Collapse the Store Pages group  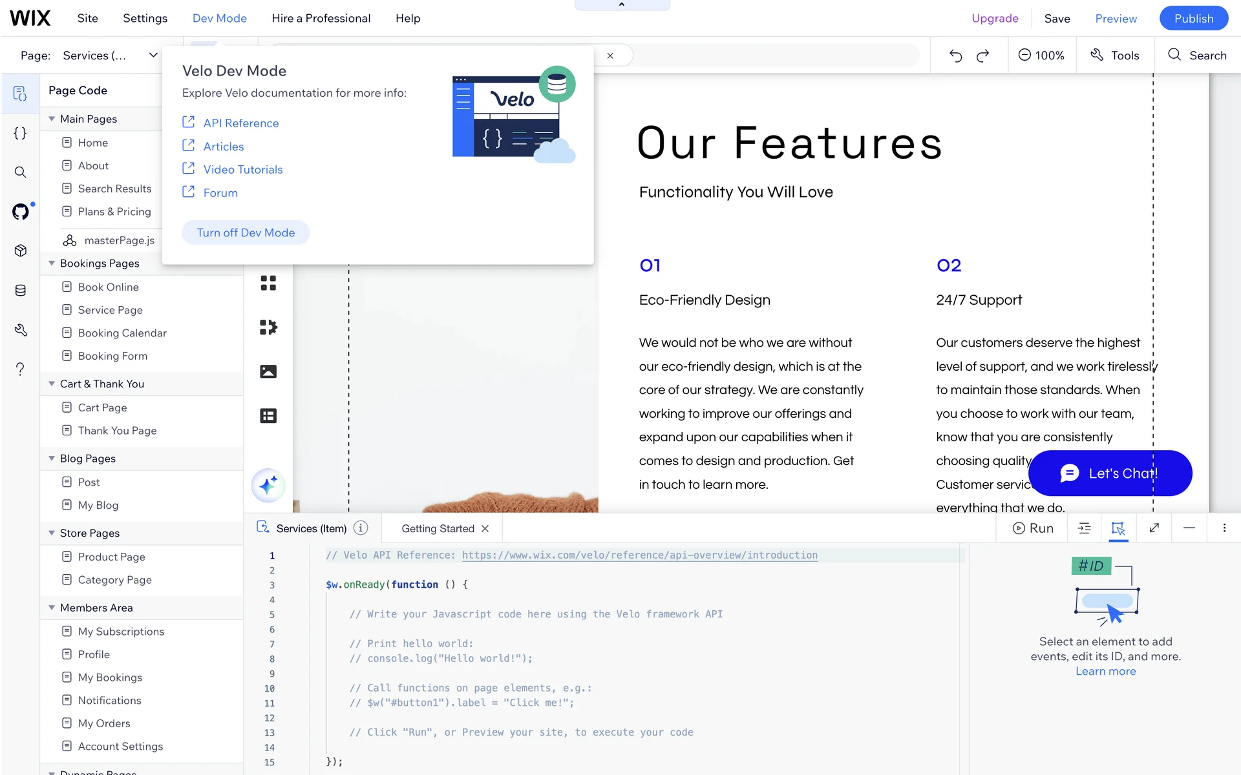coord(52,533)
